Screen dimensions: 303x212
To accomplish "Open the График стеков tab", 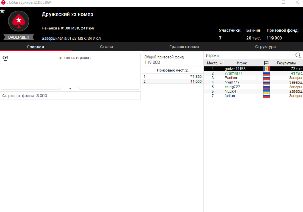I will [184, 47].
